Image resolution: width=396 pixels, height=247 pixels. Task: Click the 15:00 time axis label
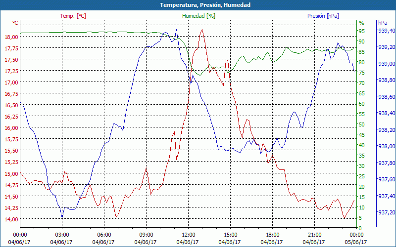click(x=230, y=235)
